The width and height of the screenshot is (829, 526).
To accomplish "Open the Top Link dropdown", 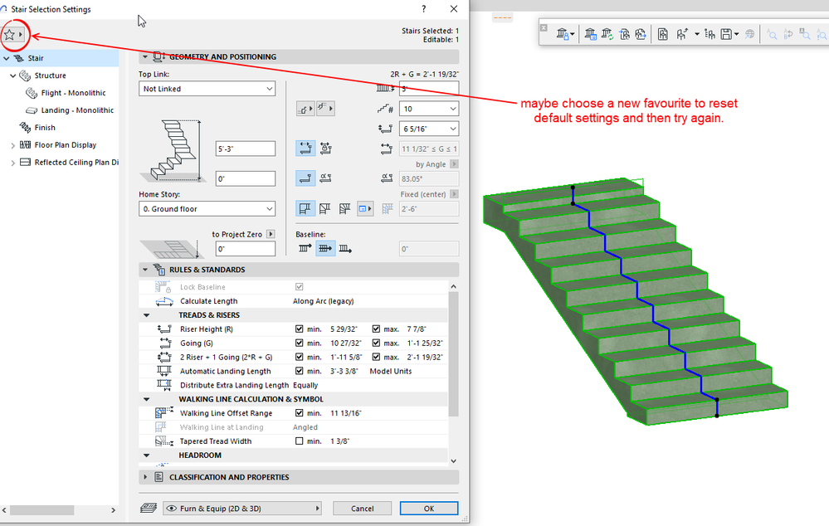I will click(x=207, y=89).
